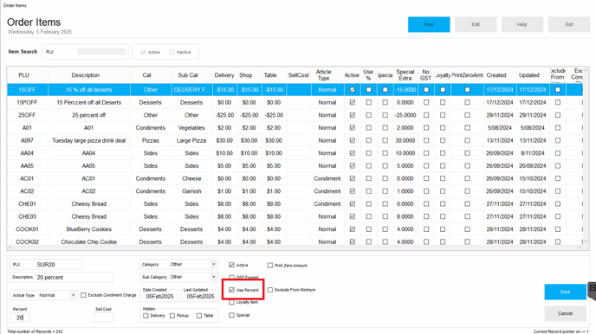Check Hidden Pickup checkbox

(172, 316)
